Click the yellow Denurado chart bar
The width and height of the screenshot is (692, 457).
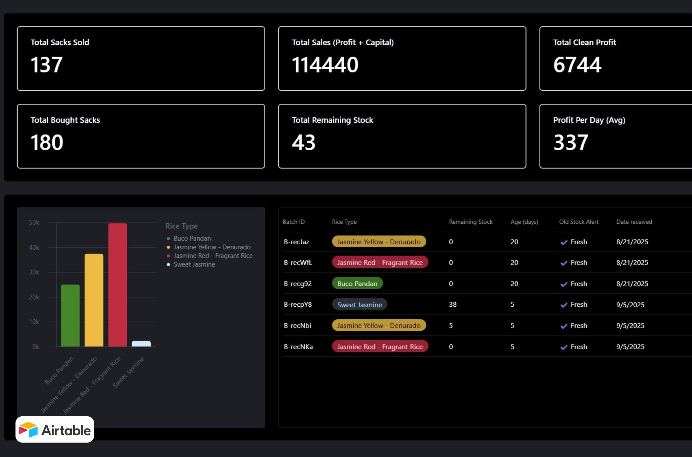tap(94, 300)
